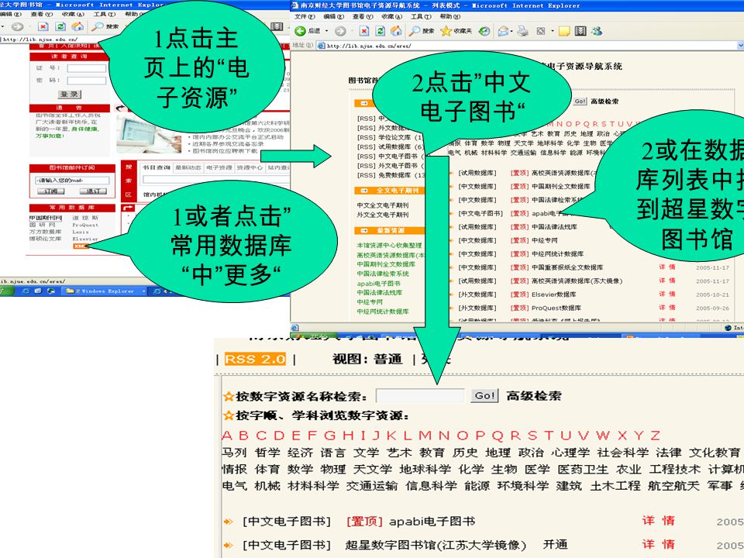Viewport: 744px width, 558px height.
Task: Click the 密码 password field on library homepage
Action: (x=87, y=81)
